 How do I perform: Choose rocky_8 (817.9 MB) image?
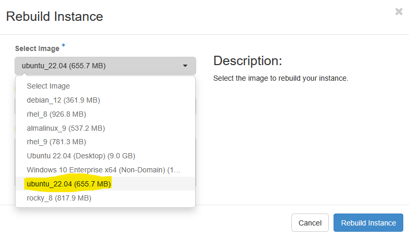point(106,198)
